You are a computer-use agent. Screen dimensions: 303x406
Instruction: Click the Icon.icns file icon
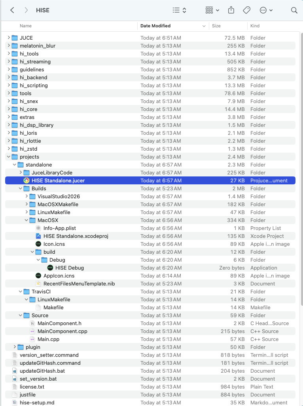coord(38,244)
